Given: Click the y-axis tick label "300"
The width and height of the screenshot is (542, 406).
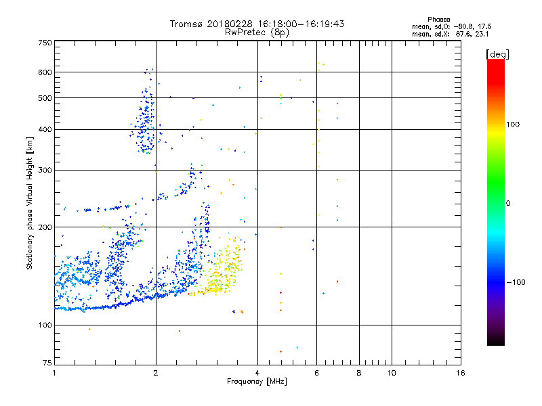Looking at the screenshot, I should tap(45, 170).
